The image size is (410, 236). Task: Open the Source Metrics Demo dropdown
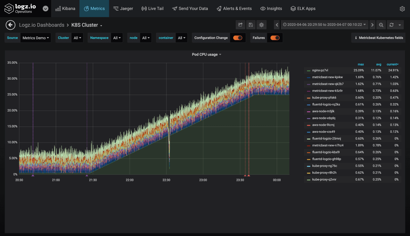pyautogui.click(x=36, y=38)
